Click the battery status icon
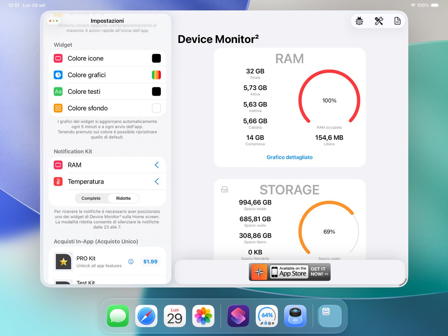448x336 pixels. (x=435, y=5)
